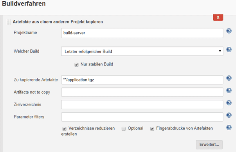This screenshot has width=236, height=152.
Task: Open help icon beside Welcher Build
Action: 229,49
